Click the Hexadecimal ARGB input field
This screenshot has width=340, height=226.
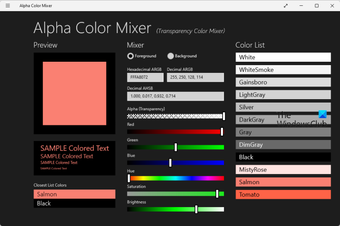tap(145, 77)
